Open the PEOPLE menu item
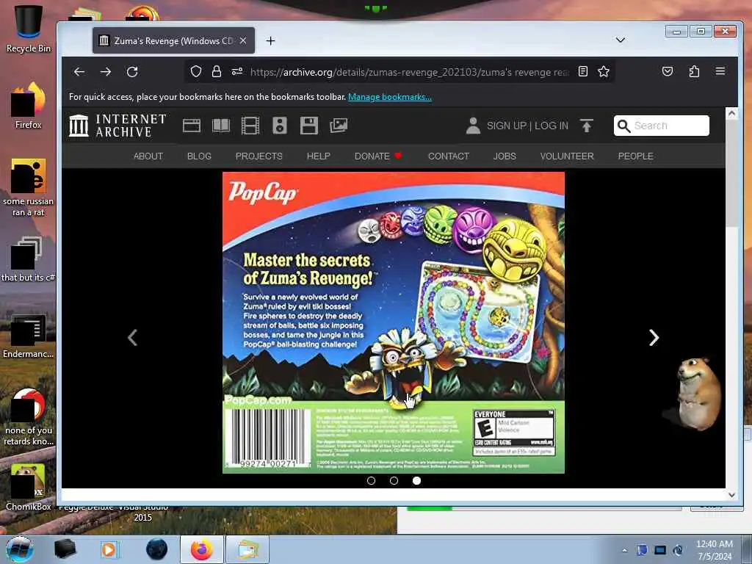The image size is (752, 564). pos(635,156)
